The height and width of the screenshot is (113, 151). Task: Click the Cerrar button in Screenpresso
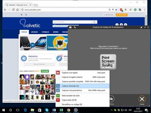point(142,100)
